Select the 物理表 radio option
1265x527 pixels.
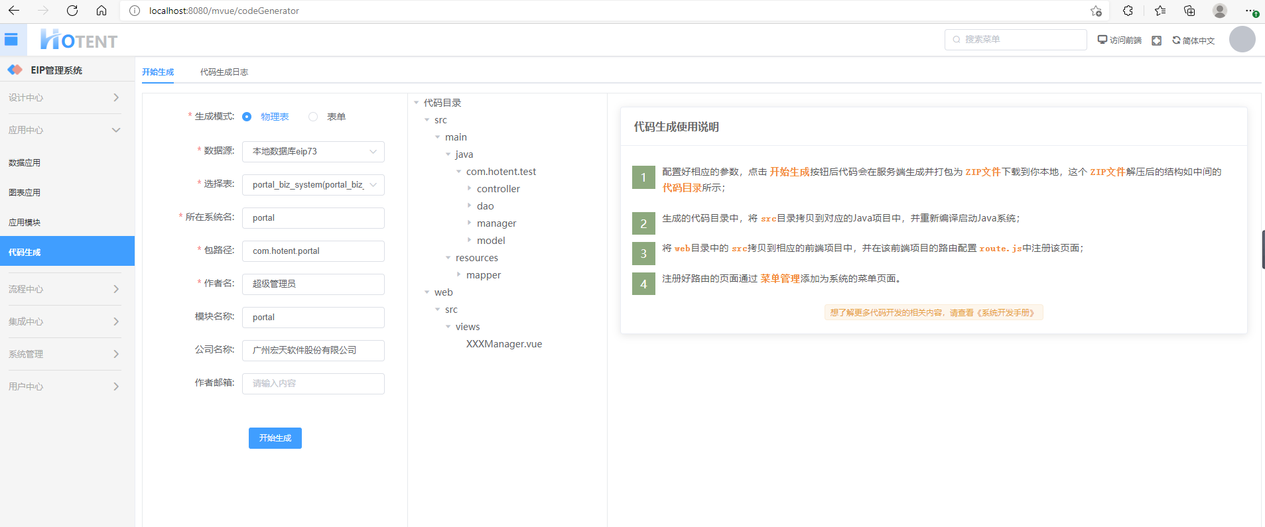pyautogui.click(x=247, y=117)
